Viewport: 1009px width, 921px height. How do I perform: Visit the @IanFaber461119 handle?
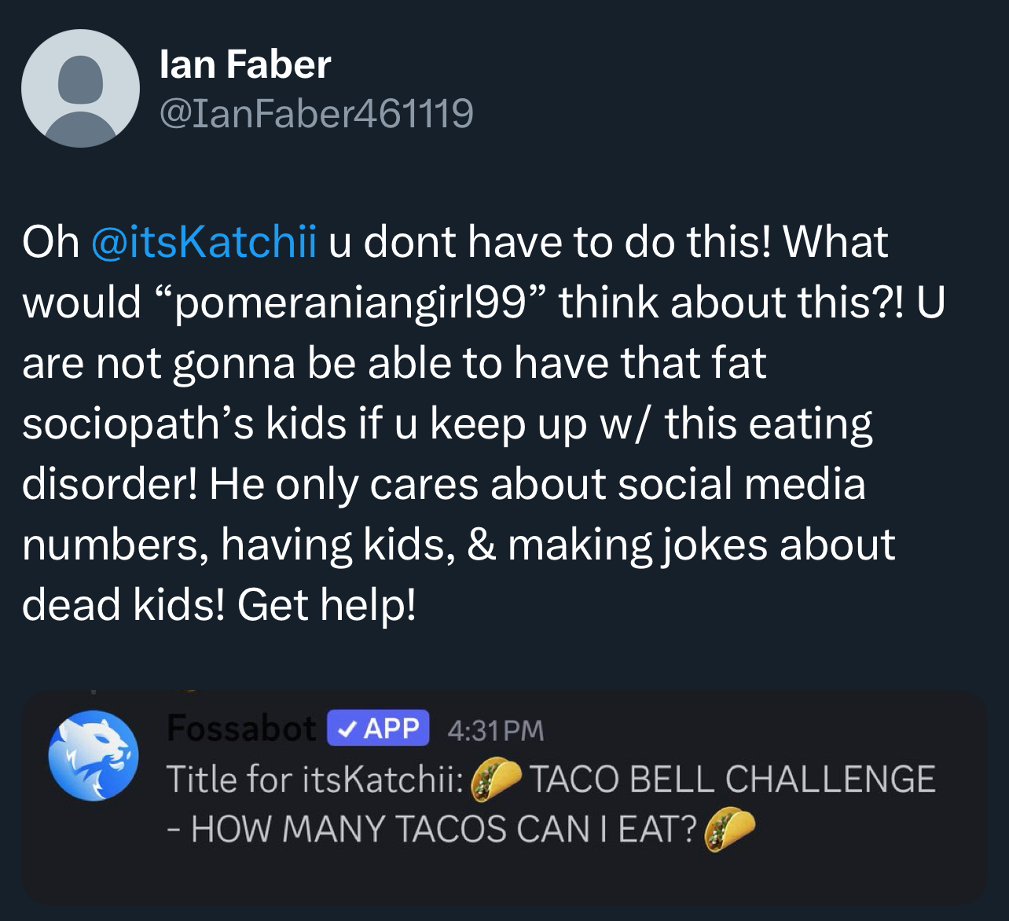pos(316,112)
